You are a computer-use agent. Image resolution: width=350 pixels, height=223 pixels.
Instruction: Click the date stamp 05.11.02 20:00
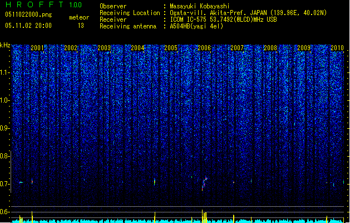[28, 26]
